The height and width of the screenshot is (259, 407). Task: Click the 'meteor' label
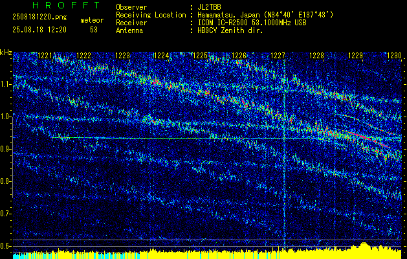92,20
